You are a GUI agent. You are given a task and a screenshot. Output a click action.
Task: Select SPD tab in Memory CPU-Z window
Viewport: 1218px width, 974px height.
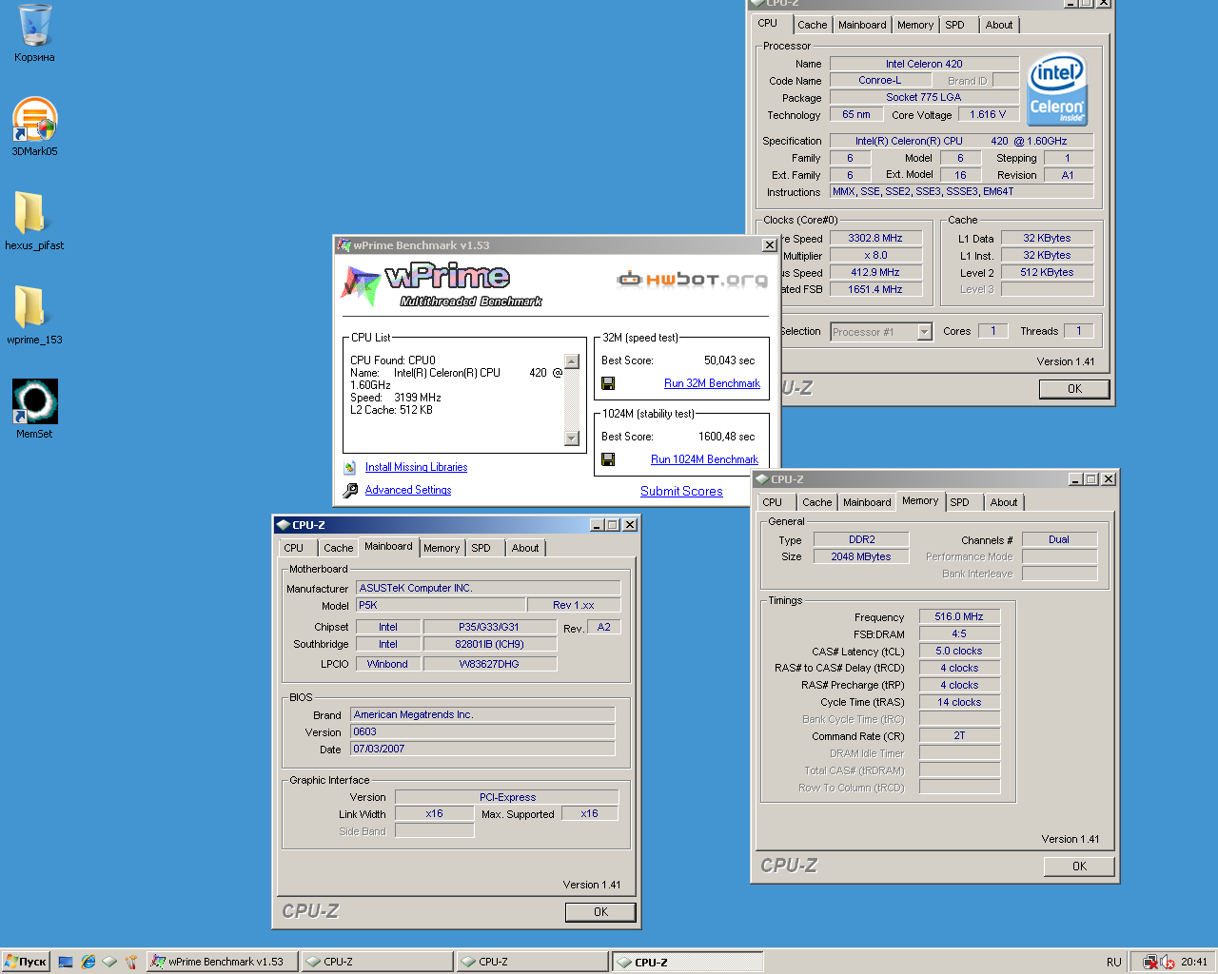959,502
